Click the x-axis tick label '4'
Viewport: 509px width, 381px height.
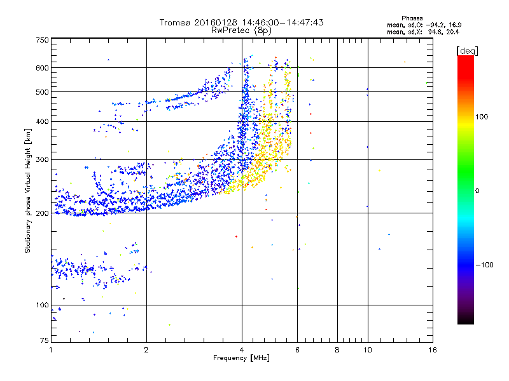click(242, 350)
